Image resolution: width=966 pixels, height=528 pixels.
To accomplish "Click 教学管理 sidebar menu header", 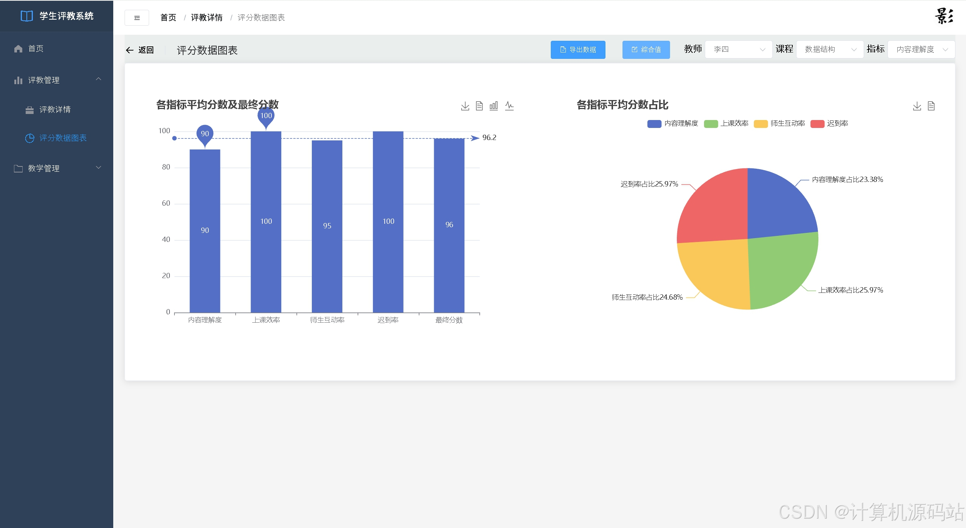I will click(57, 168).
